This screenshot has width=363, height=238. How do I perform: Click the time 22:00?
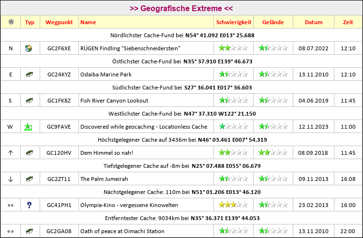click(348, 231)
